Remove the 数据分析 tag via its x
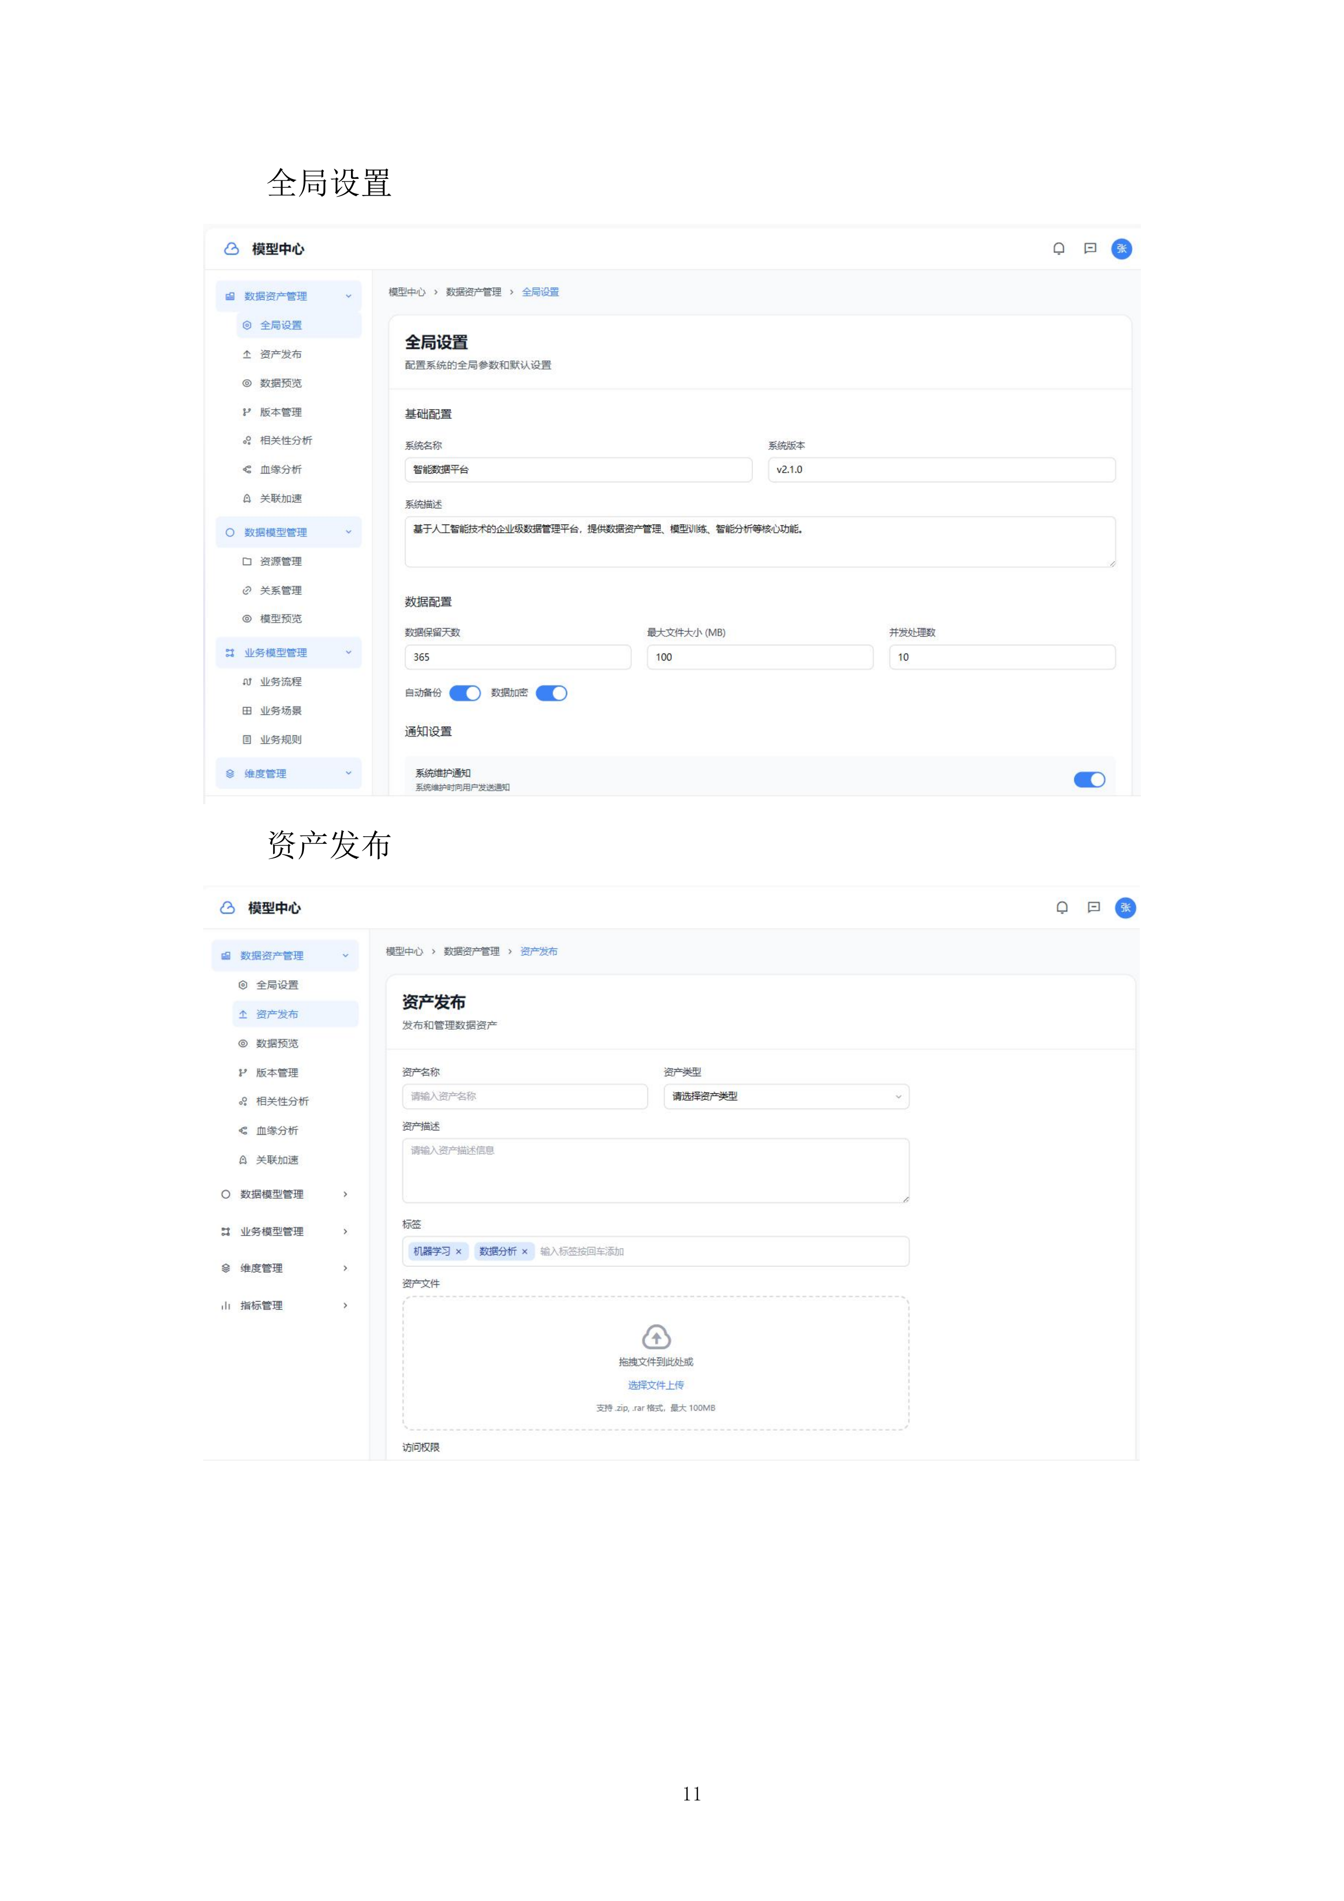The height and width of the screenshot is (1901, 1344). click(525, 1251)
